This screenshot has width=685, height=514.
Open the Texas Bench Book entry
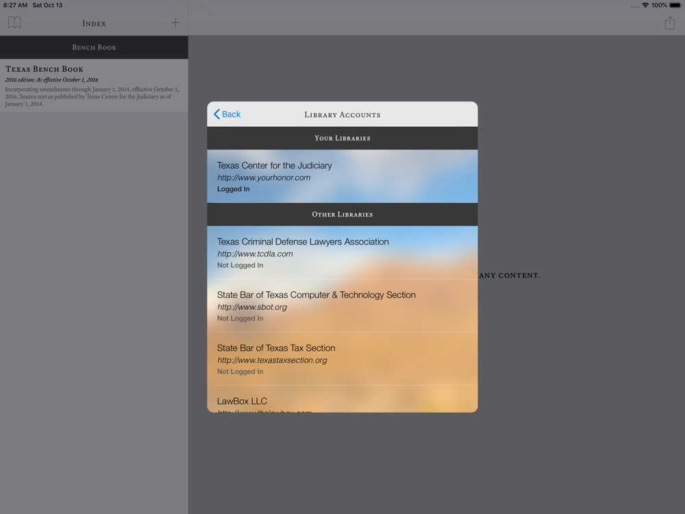coord(94,86)
